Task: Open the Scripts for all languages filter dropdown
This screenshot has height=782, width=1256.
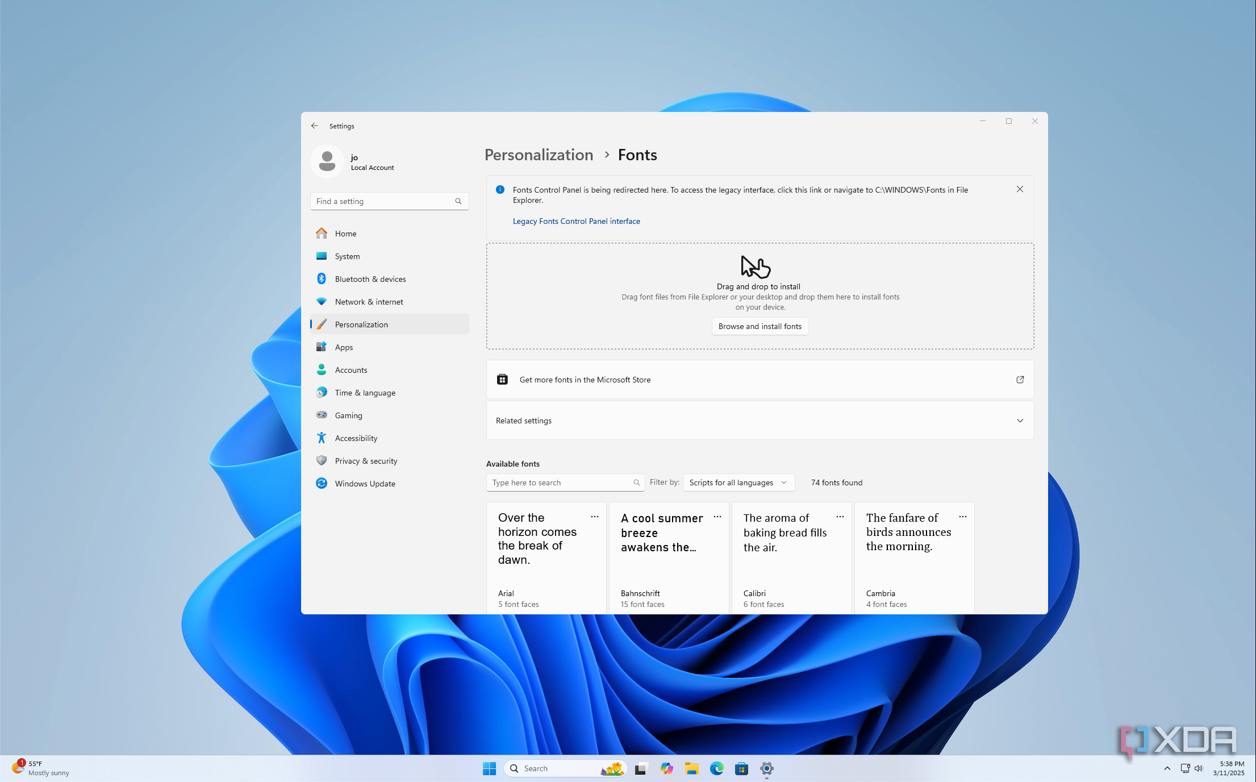Action: (738, 482)
